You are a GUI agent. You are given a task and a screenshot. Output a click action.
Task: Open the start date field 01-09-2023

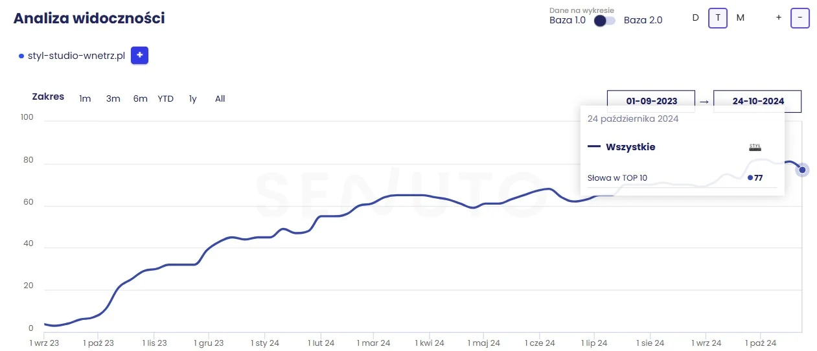point(651,101)
